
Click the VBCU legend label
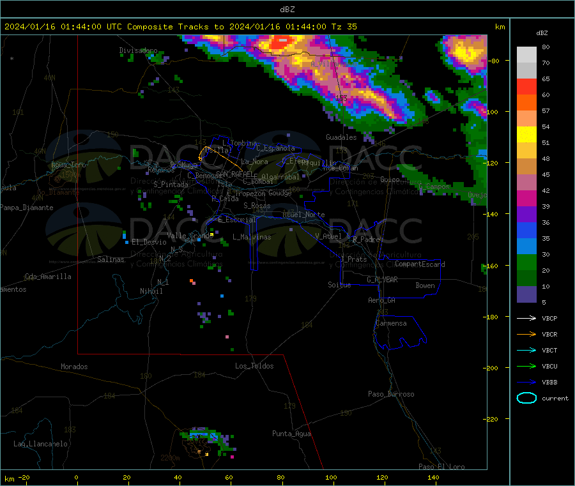click(549, 366)
